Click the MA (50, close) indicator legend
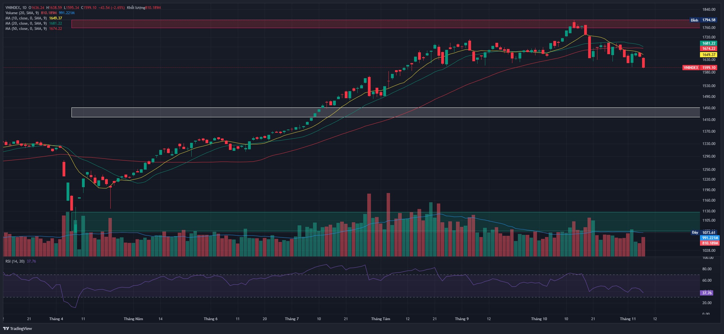724x334 pixels. click(26, 29)
